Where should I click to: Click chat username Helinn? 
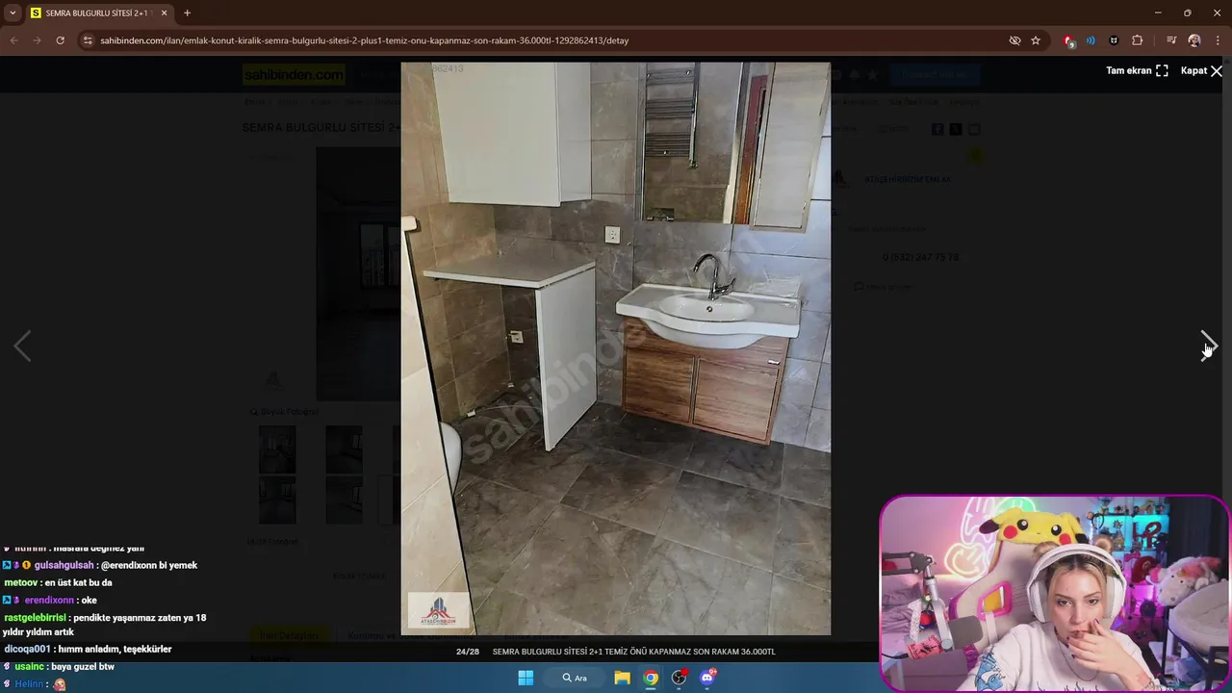(29, 684)
